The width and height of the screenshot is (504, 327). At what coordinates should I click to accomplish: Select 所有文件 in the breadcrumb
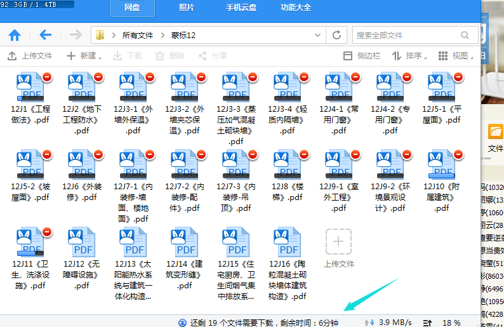point(138,36)
